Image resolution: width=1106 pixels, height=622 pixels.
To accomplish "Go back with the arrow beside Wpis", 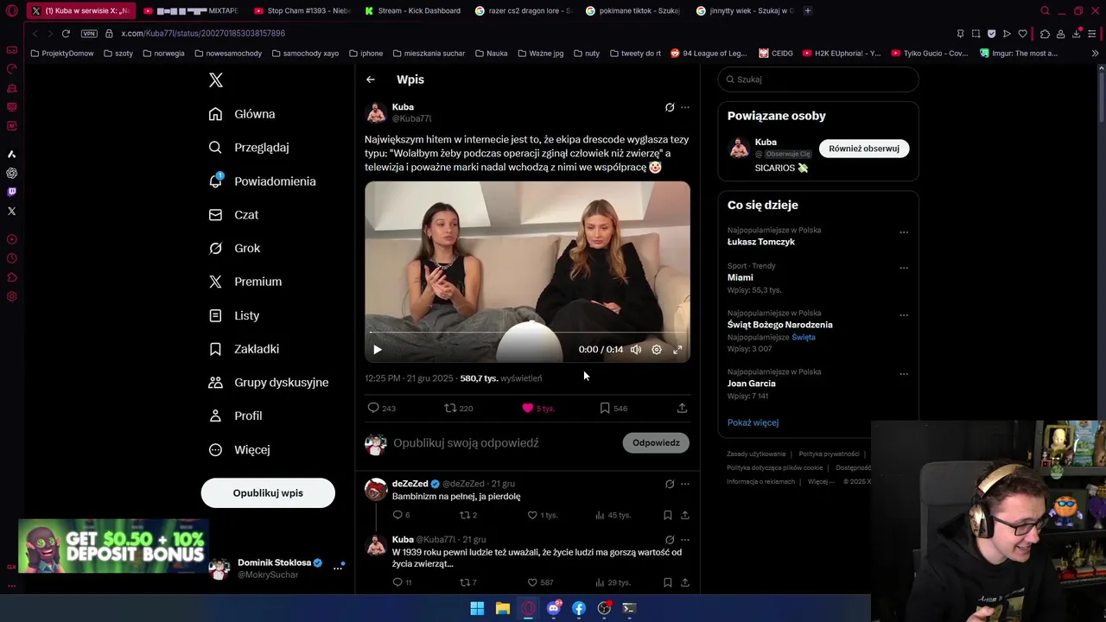I will point(371,79).
